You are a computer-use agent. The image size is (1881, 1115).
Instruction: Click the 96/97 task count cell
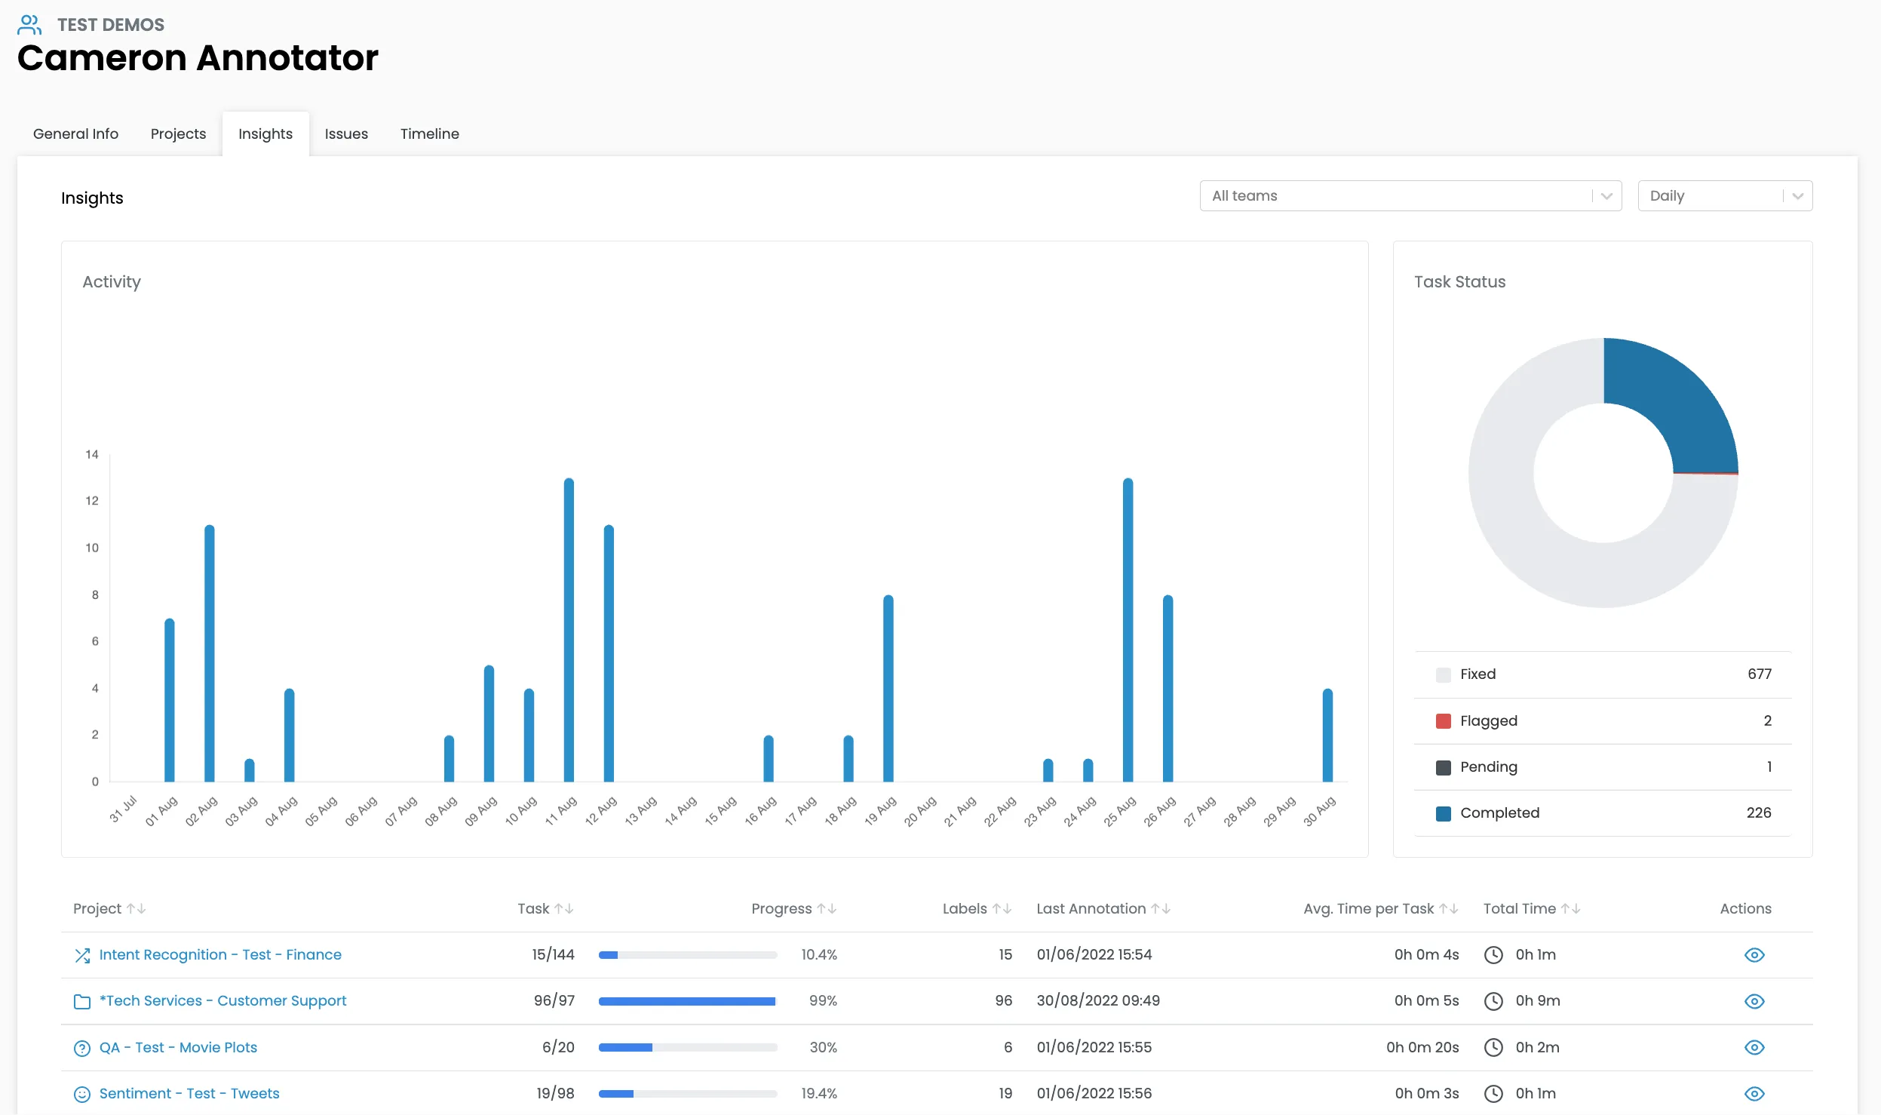[554, 1000]
